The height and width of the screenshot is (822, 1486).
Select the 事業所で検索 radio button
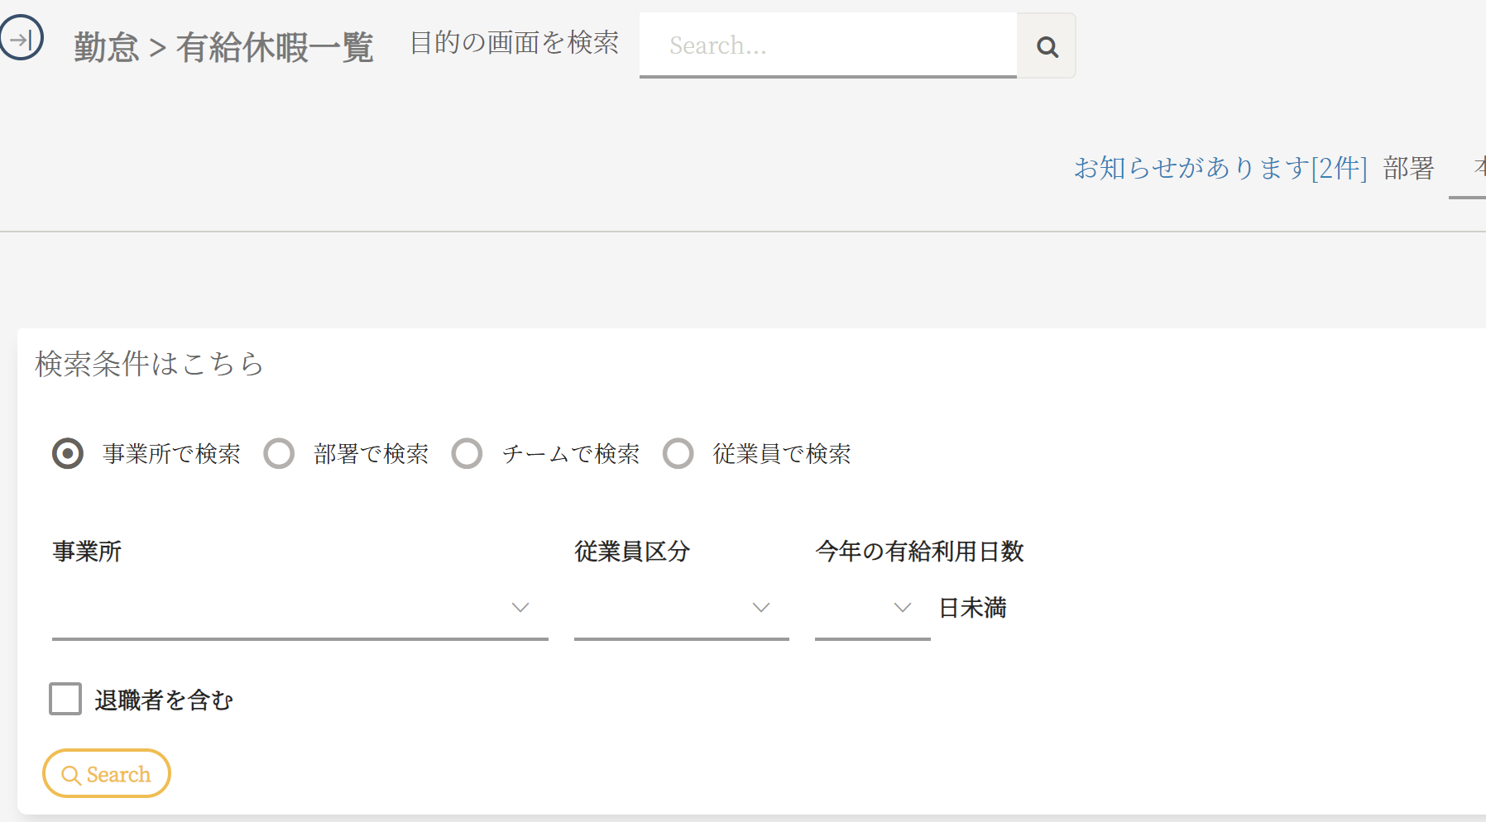[68, 453]
